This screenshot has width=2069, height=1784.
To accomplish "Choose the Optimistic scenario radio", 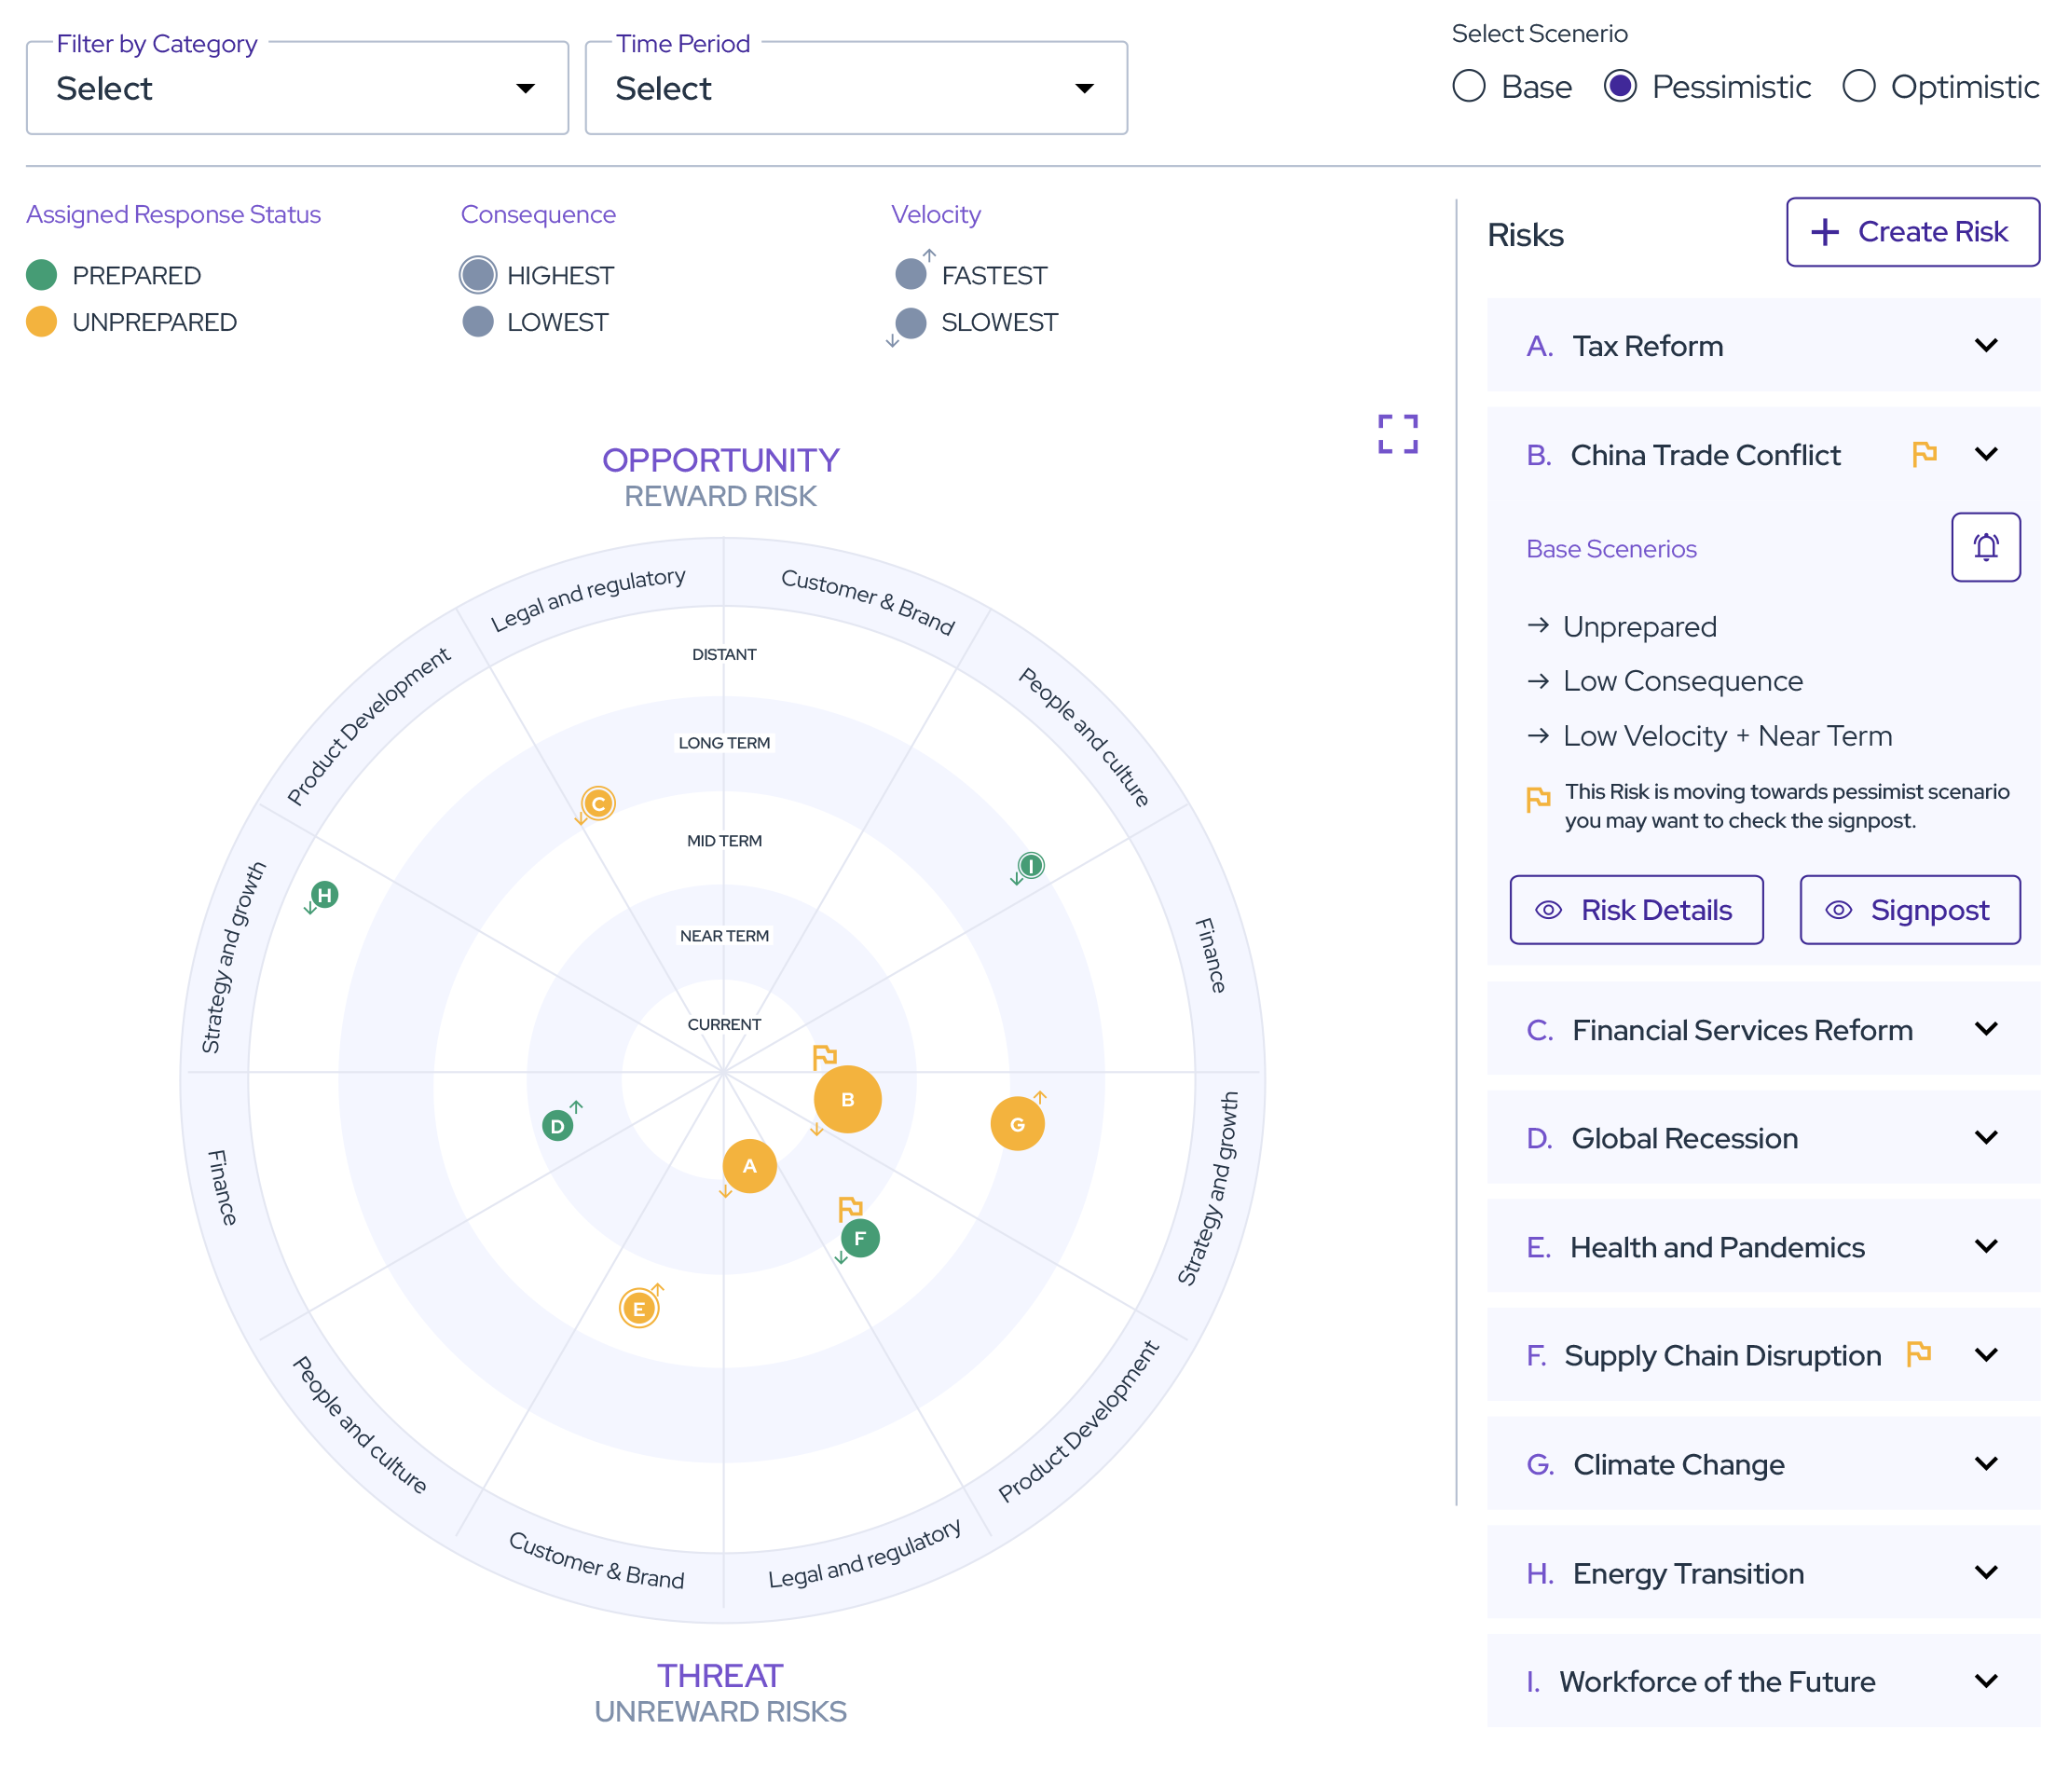I will (1857, 87).
